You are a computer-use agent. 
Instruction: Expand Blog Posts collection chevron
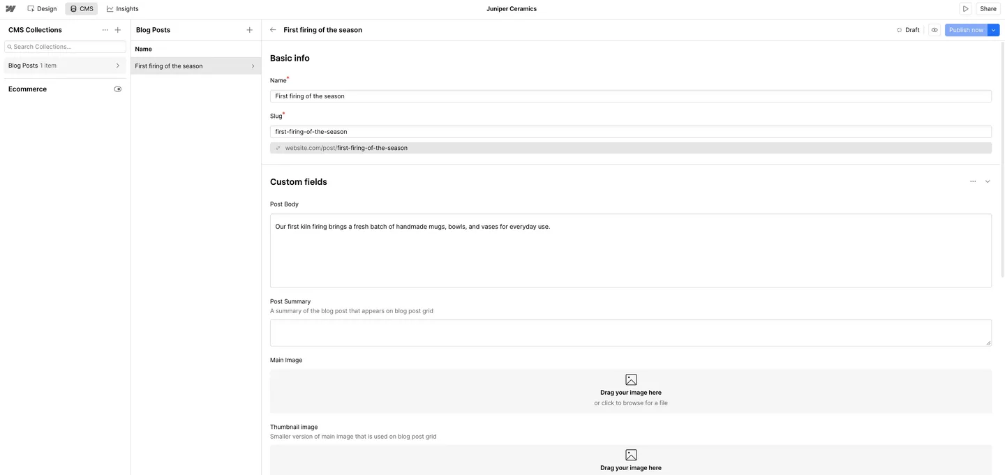pos(117,66)
